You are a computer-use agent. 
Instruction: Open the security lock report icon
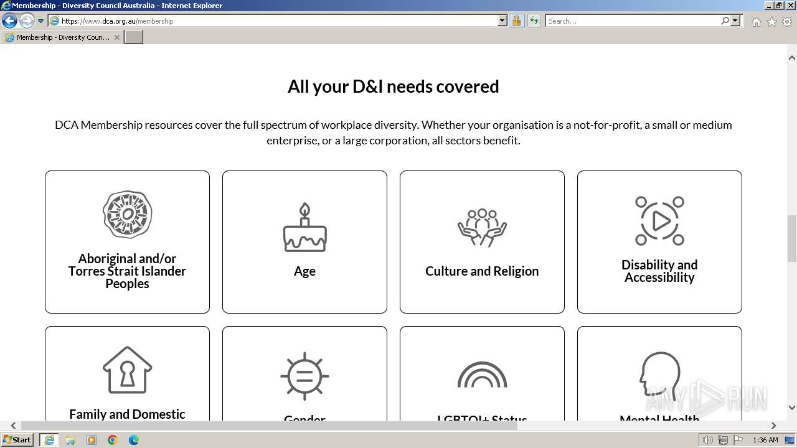tap(516, 21)
